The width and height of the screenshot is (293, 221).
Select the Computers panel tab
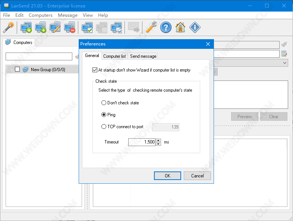[19, 42]
